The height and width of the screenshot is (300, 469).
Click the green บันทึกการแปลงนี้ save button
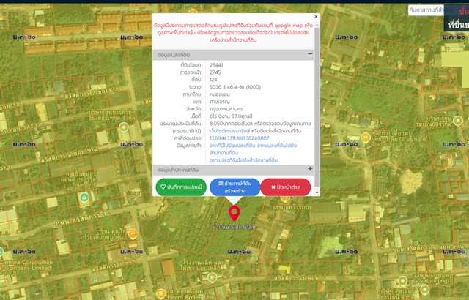[x=181, y=187]
